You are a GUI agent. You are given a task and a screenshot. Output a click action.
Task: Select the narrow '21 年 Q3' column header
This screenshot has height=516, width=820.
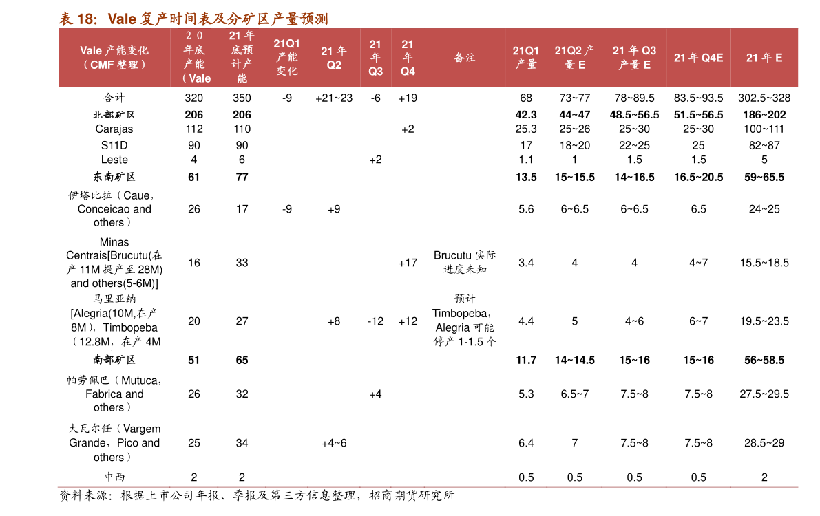click(375, 58)
